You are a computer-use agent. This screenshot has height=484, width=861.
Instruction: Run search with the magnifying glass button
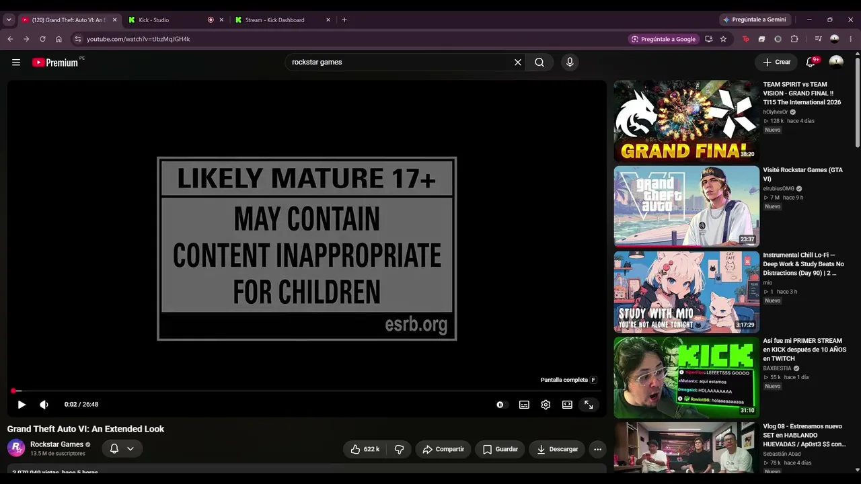click(539, 63)
